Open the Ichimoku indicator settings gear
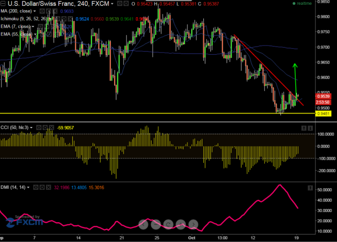 tap(64, 19)
